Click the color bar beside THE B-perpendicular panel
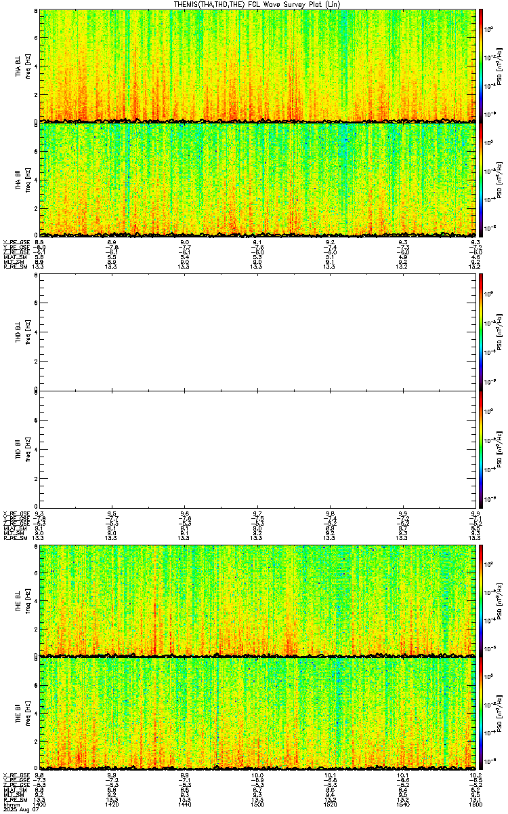Screen dimensions: 508x814 (481, 600)
